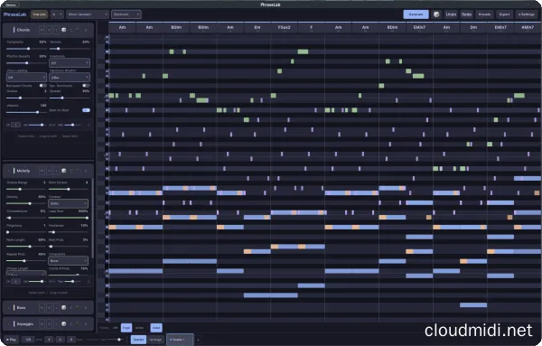This screenshot has width=542, height=346.
Task: Click the third square button on Chords header
Action: click(56, 30)
